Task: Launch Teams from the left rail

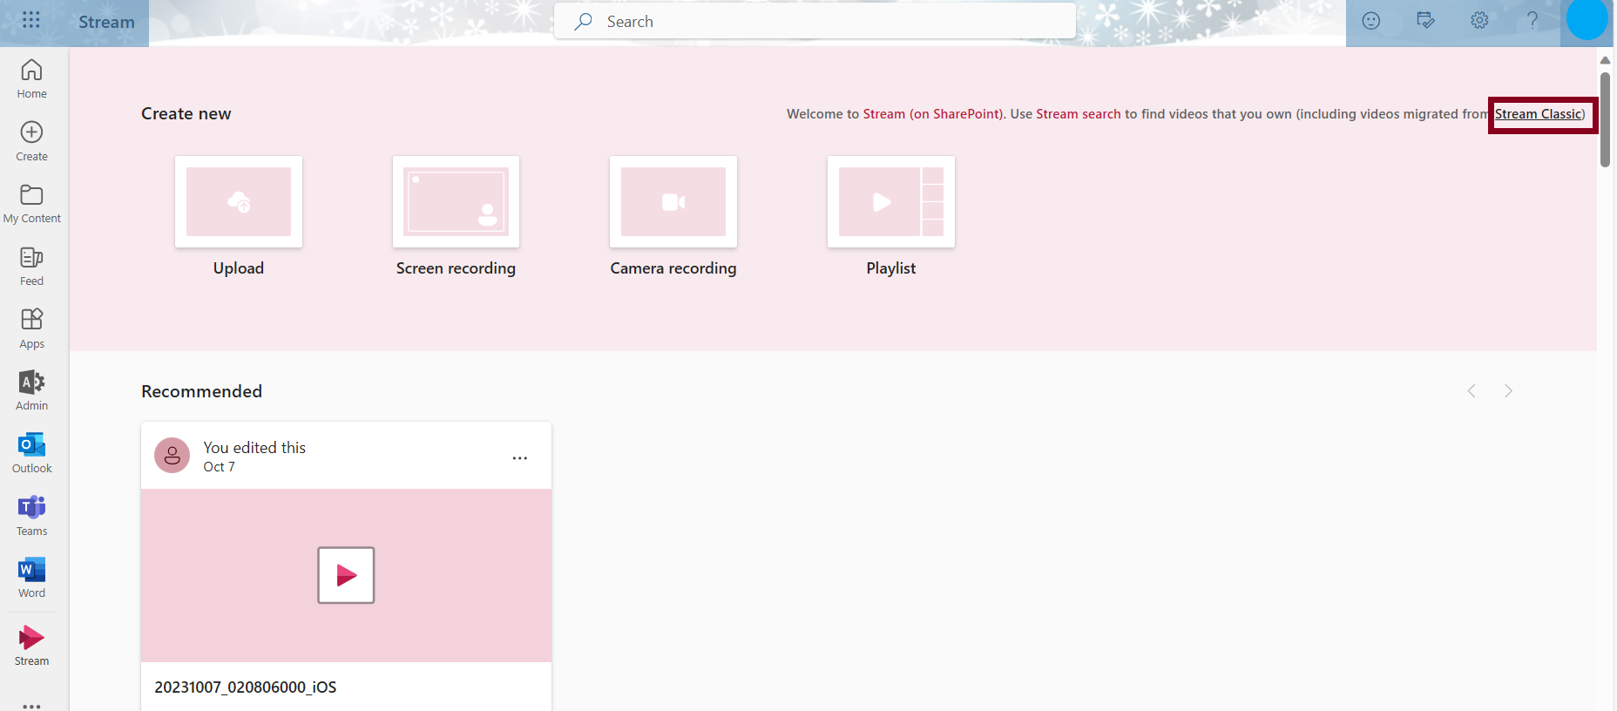Action: [x=32, y=516]
